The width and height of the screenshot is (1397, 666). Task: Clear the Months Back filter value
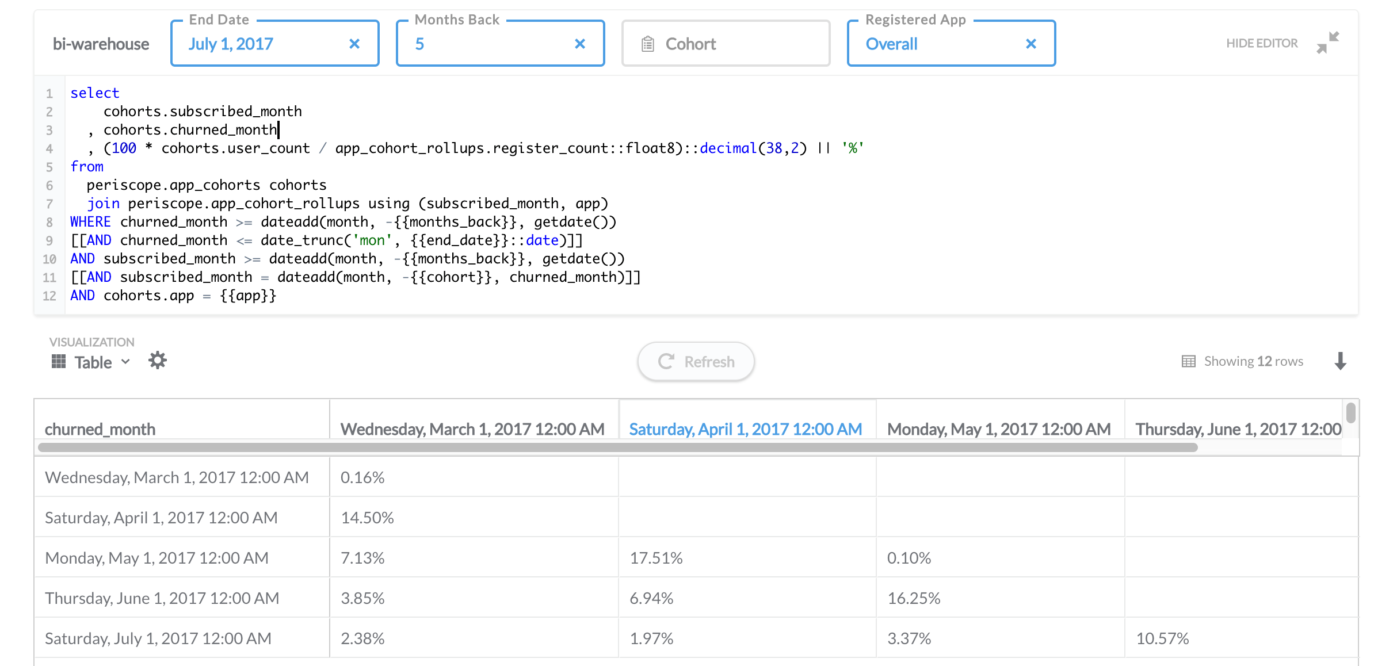580,44
